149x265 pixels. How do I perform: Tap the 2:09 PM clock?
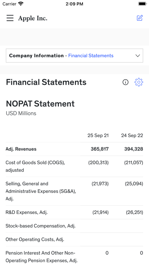[x=74, y=4]
